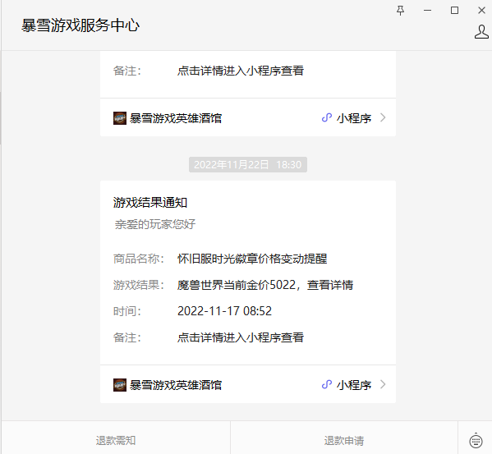Image resolution: width=492 pixels, height=454 pixels.
Task: Click upper 小程序 link icon
Action: [327, 118]
